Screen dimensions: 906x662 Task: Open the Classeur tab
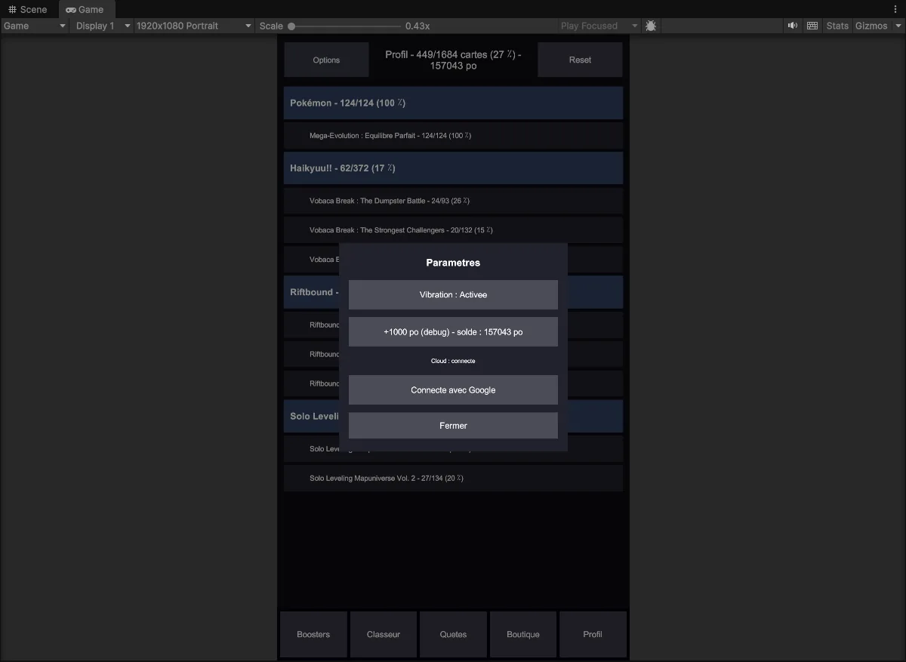(x=384, y=634)
